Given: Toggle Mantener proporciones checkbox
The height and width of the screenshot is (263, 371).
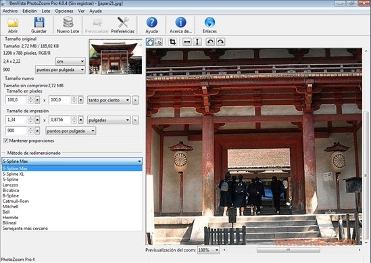Looking at the screenshot, I should coord(5,141).
